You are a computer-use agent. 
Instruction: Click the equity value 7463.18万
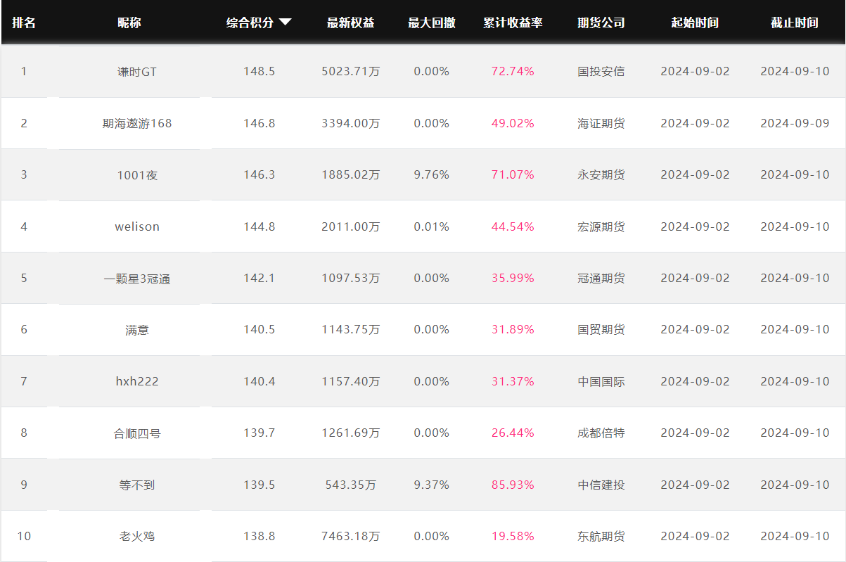tap(351, 537)
